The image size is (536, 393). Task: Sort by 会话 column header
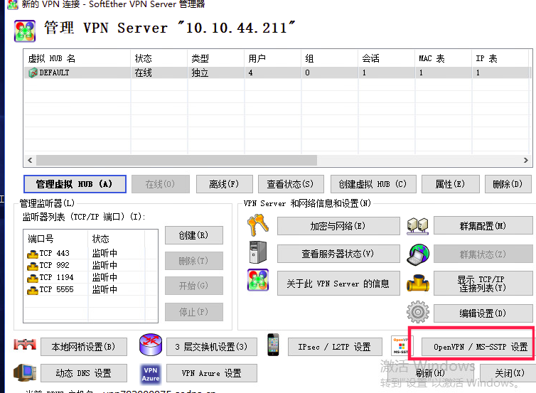386,58
